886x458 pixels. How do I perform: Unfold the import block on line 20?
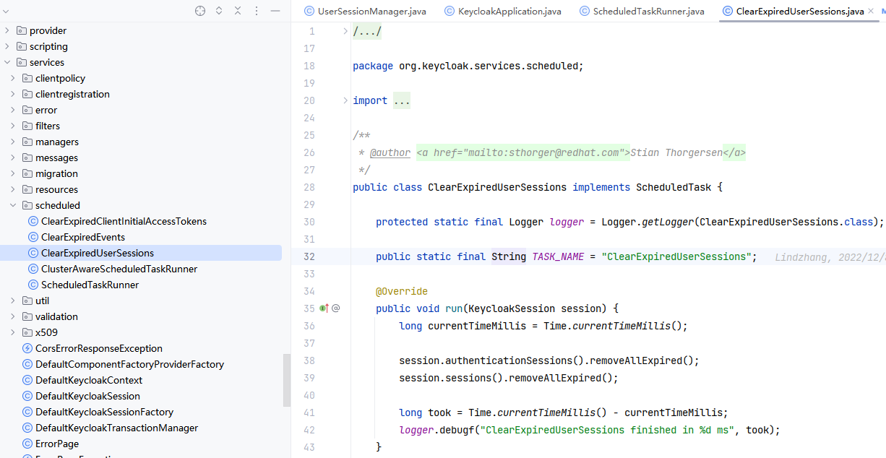point(345,100)
